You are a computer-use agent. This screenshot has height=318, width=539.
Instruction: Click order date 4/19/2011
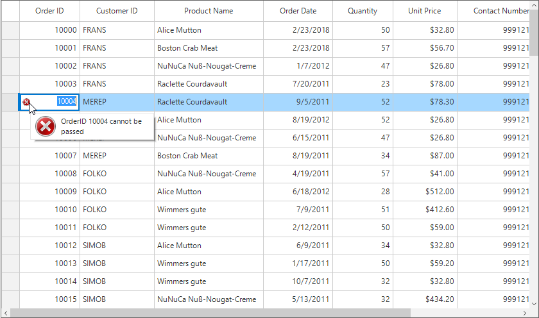[298, 174]
